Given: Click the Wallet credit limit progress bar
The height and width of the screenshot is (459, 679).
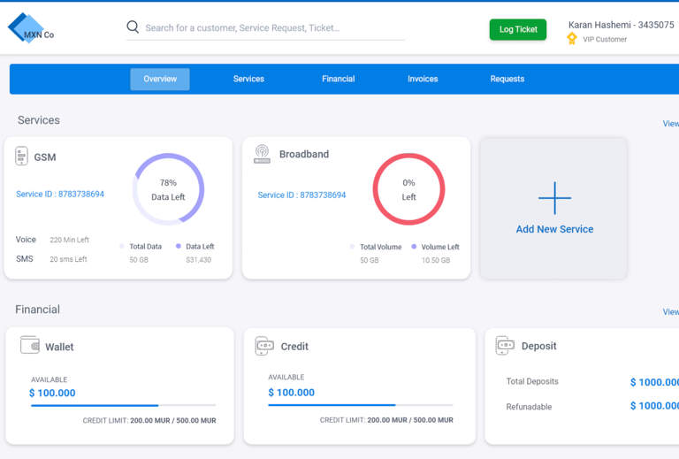Looking at the screenshot, I should [124, 405].
